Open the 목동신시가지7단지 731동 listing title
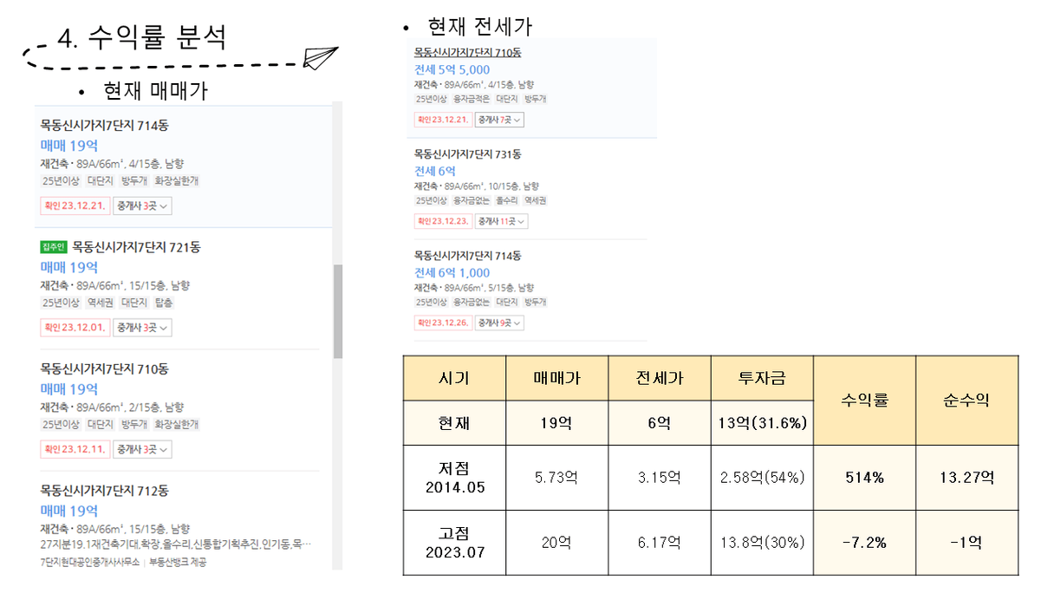The height and width of the screenshot is (593, 1054). point(468,154)
